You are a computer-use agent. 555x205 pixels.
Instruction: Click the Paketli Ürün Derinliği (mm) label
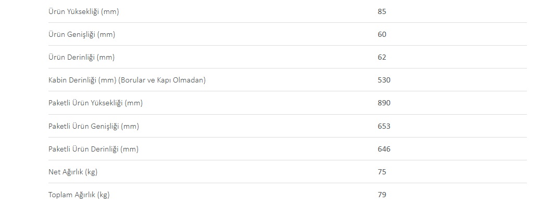coord(93,149)
